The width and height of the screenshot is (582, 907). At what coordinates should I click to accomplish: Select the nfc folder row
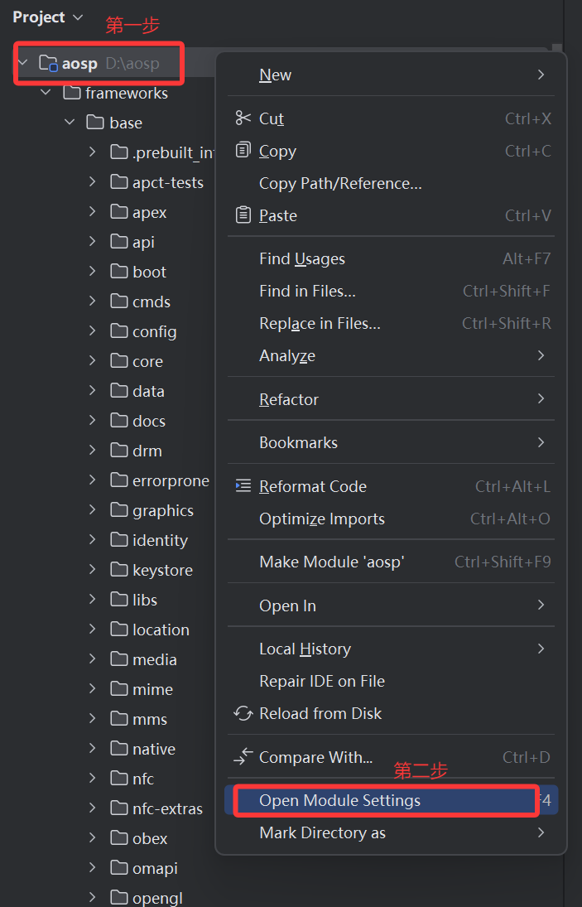[108, 779]
